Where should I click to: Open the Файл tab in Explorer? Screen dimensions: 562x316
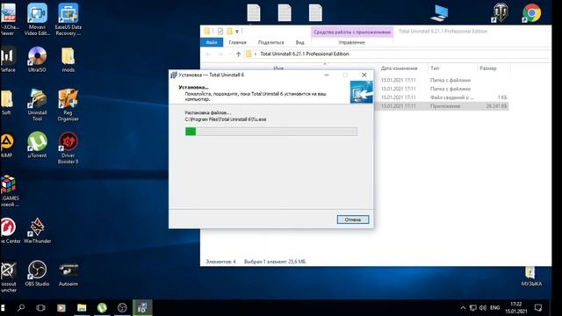(212, 42)
